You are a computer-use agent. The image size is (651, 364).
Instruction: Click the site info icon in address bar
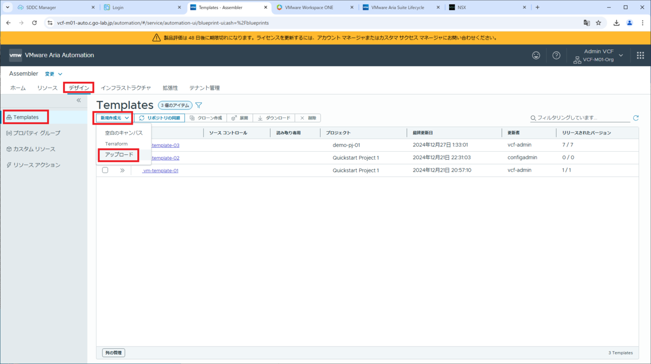click(50, 23)
